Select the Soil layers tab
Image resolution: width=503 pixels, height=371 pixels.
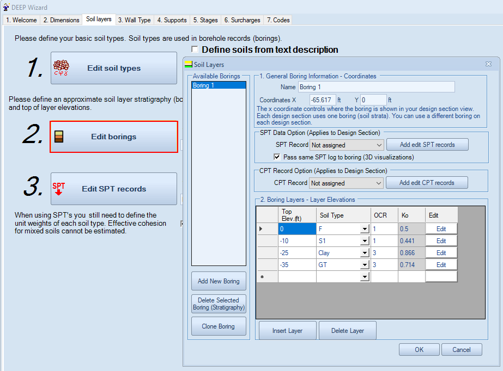click(x=99, y=19)
